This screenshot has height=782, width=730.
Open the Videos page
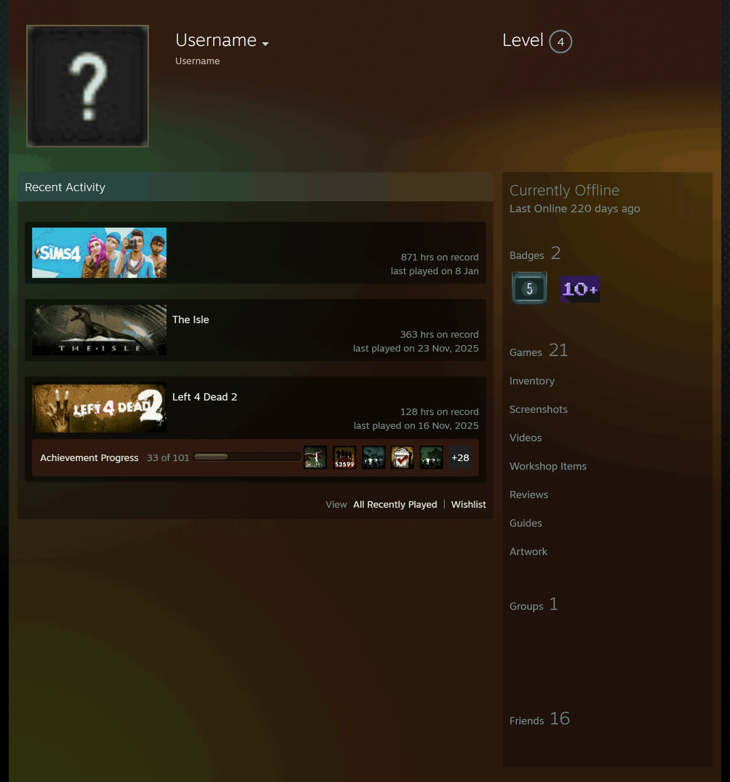(525, 438)
